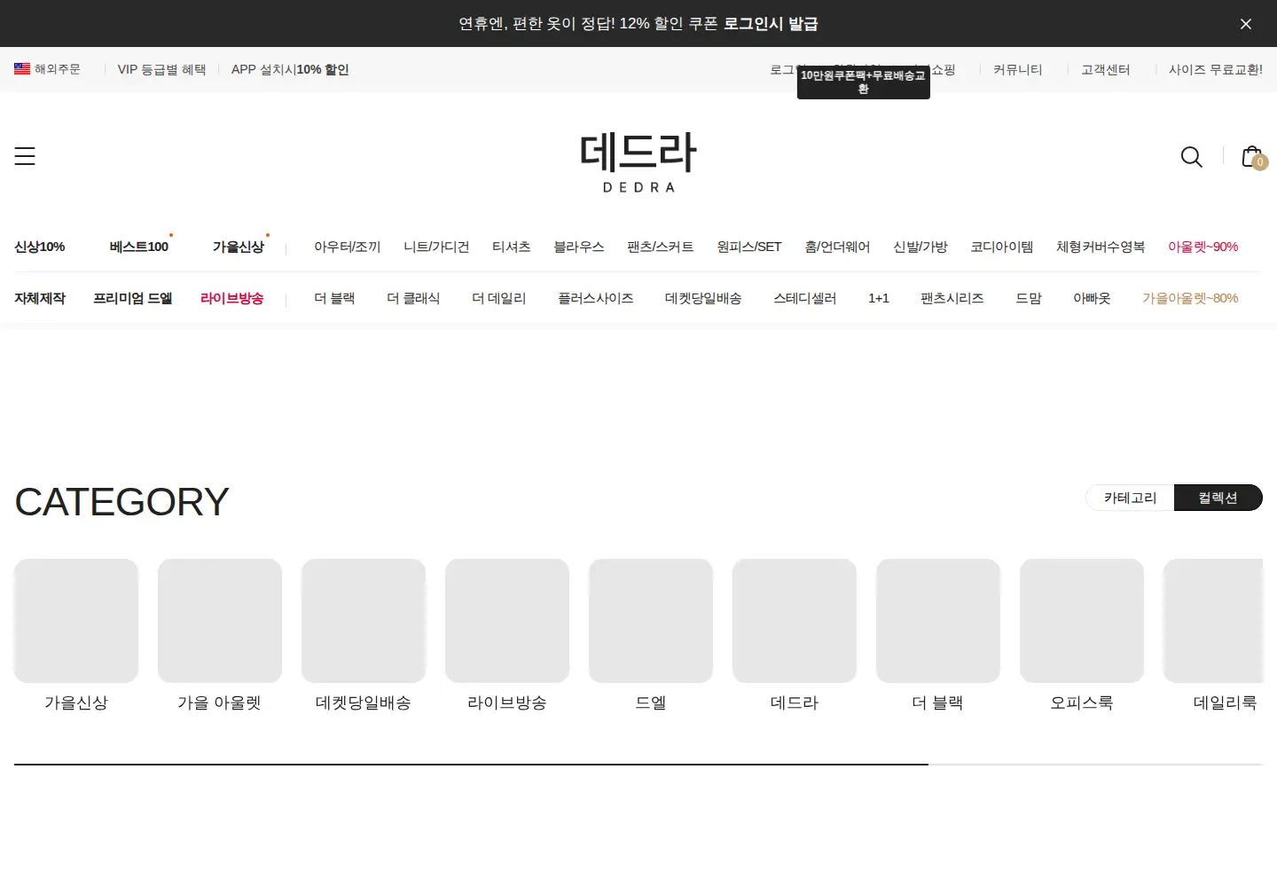Open 아우터/조끼 category
This screenshot has width=1277, height=887.
click(347, 247)
